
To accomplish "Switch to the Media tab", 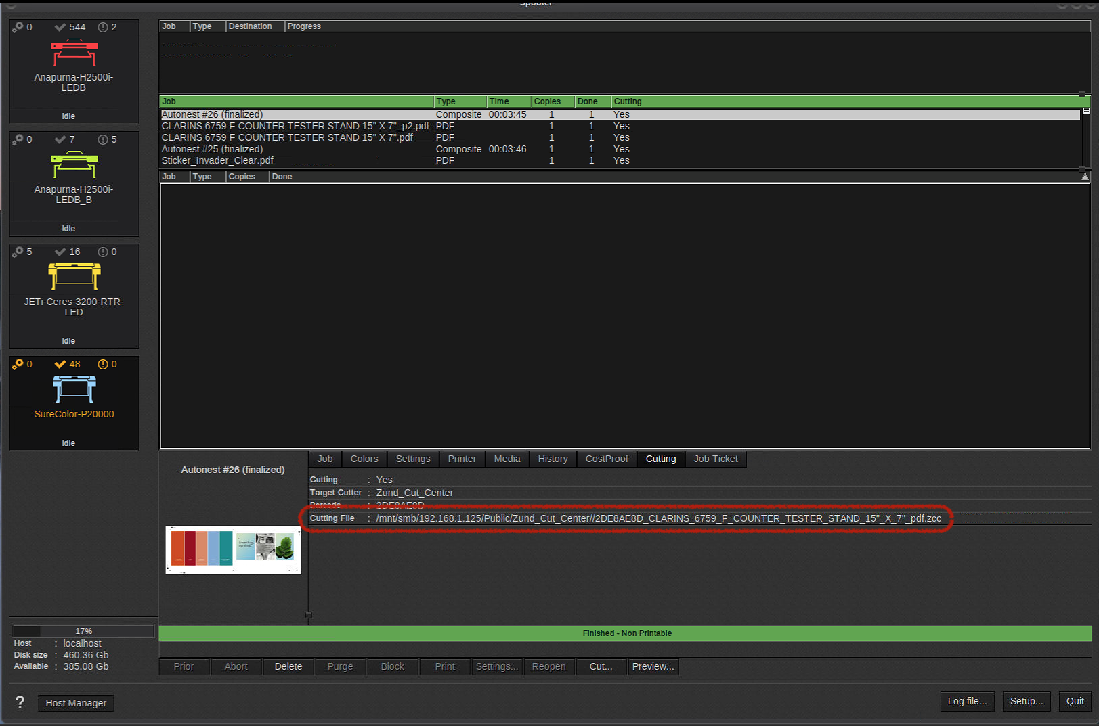I will pos(507,459).
